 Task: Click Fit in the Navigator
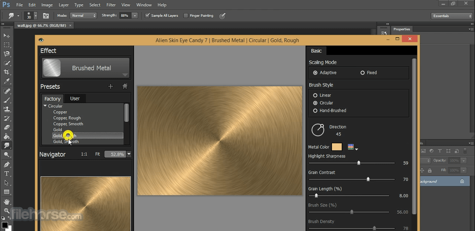click(97, 154)
